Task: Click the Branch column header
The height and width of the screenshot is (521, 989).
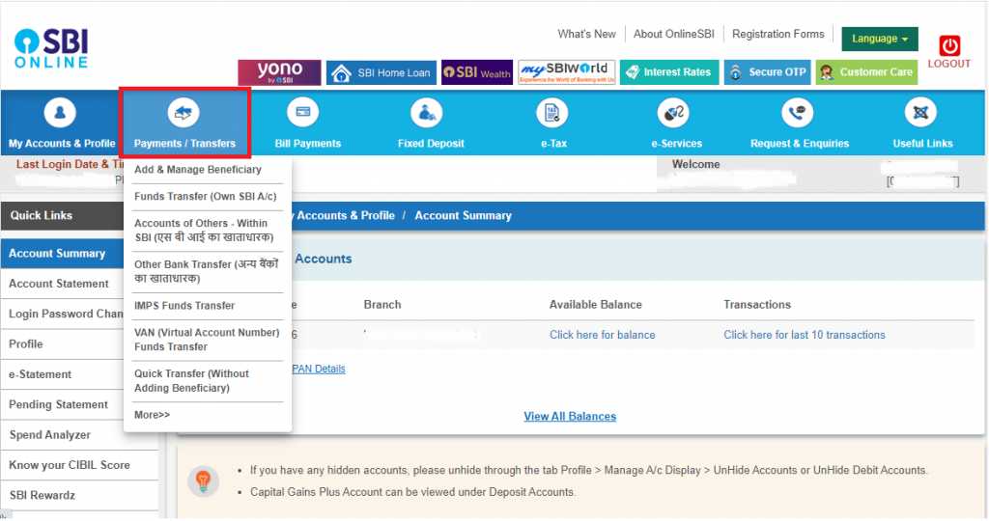Action: [x=382, y=305]
